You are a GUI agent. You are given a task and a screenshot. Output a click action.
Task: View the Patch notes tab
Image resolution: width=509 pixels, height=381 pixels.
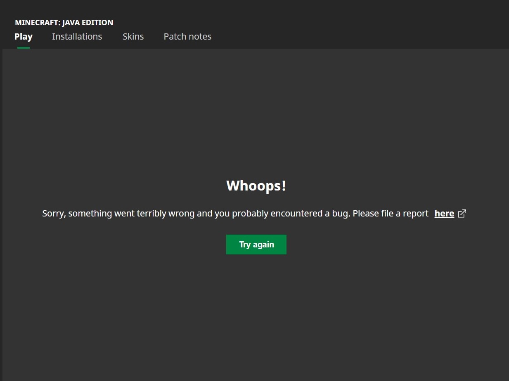click(187, 37)
